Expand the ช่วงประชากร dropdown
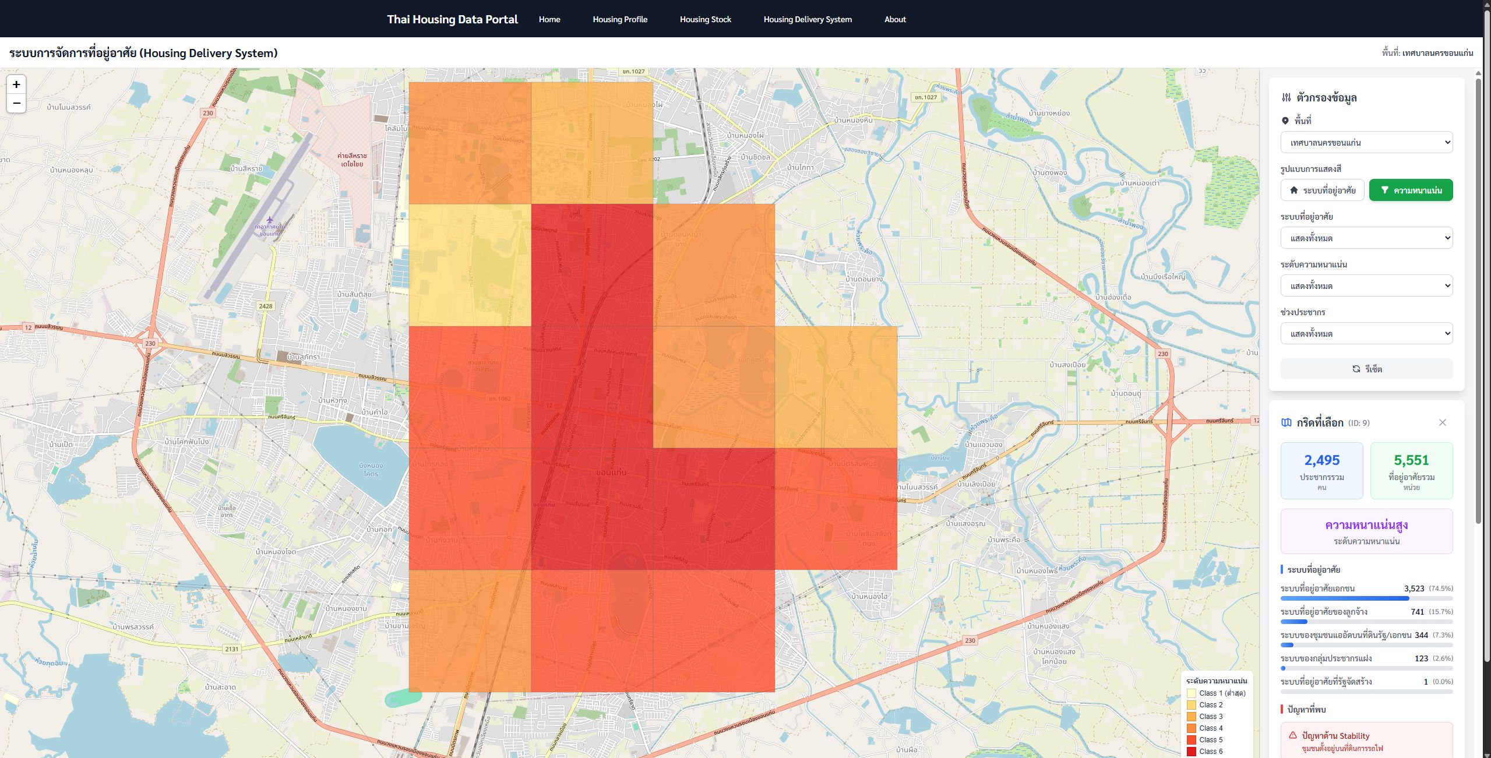 1366,334
